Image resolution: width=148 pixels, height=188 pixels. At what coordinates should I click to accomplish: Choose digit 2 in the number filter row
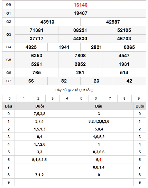tap(38, 99)
